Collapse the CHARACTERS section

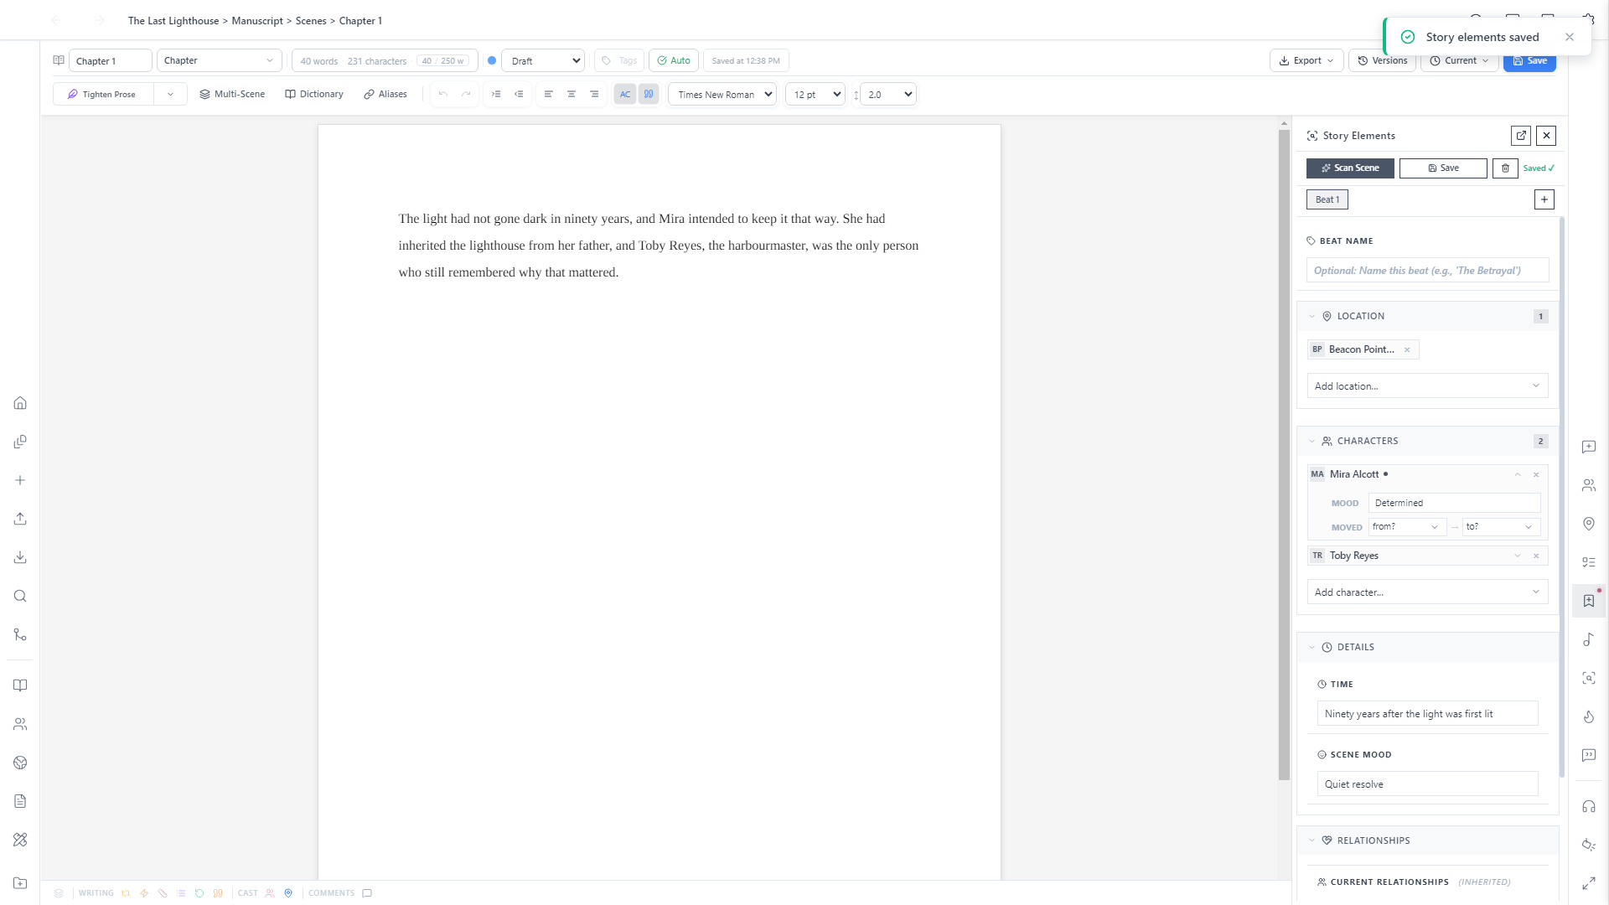[1312, 442]
